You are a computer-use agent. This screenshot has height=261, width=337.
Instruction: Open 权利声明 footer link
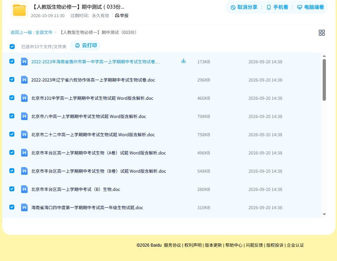[x=193, y=245]
